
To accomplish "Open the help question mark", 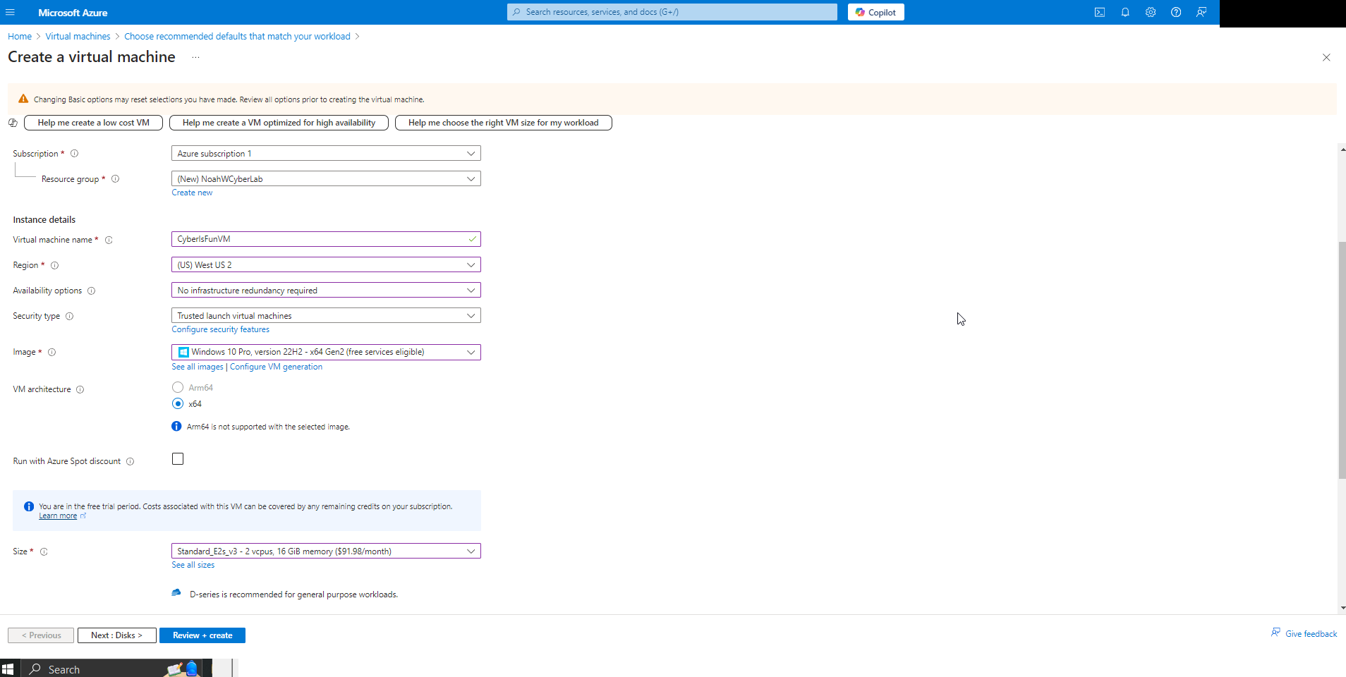I will pyautogui.click(x=1176, y=12).
